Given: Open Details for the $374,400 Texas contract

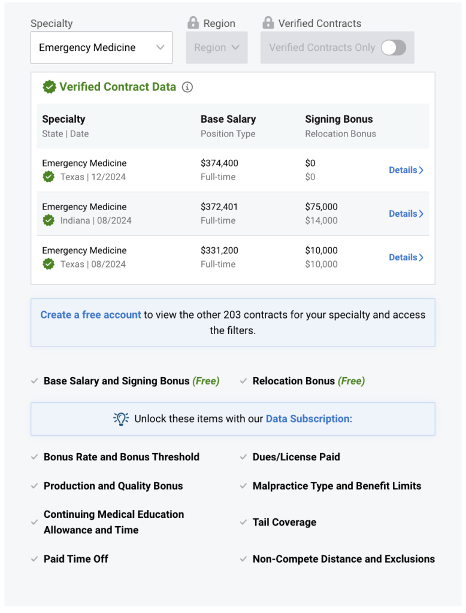Looking at the screenshot, I should (406, 170).
